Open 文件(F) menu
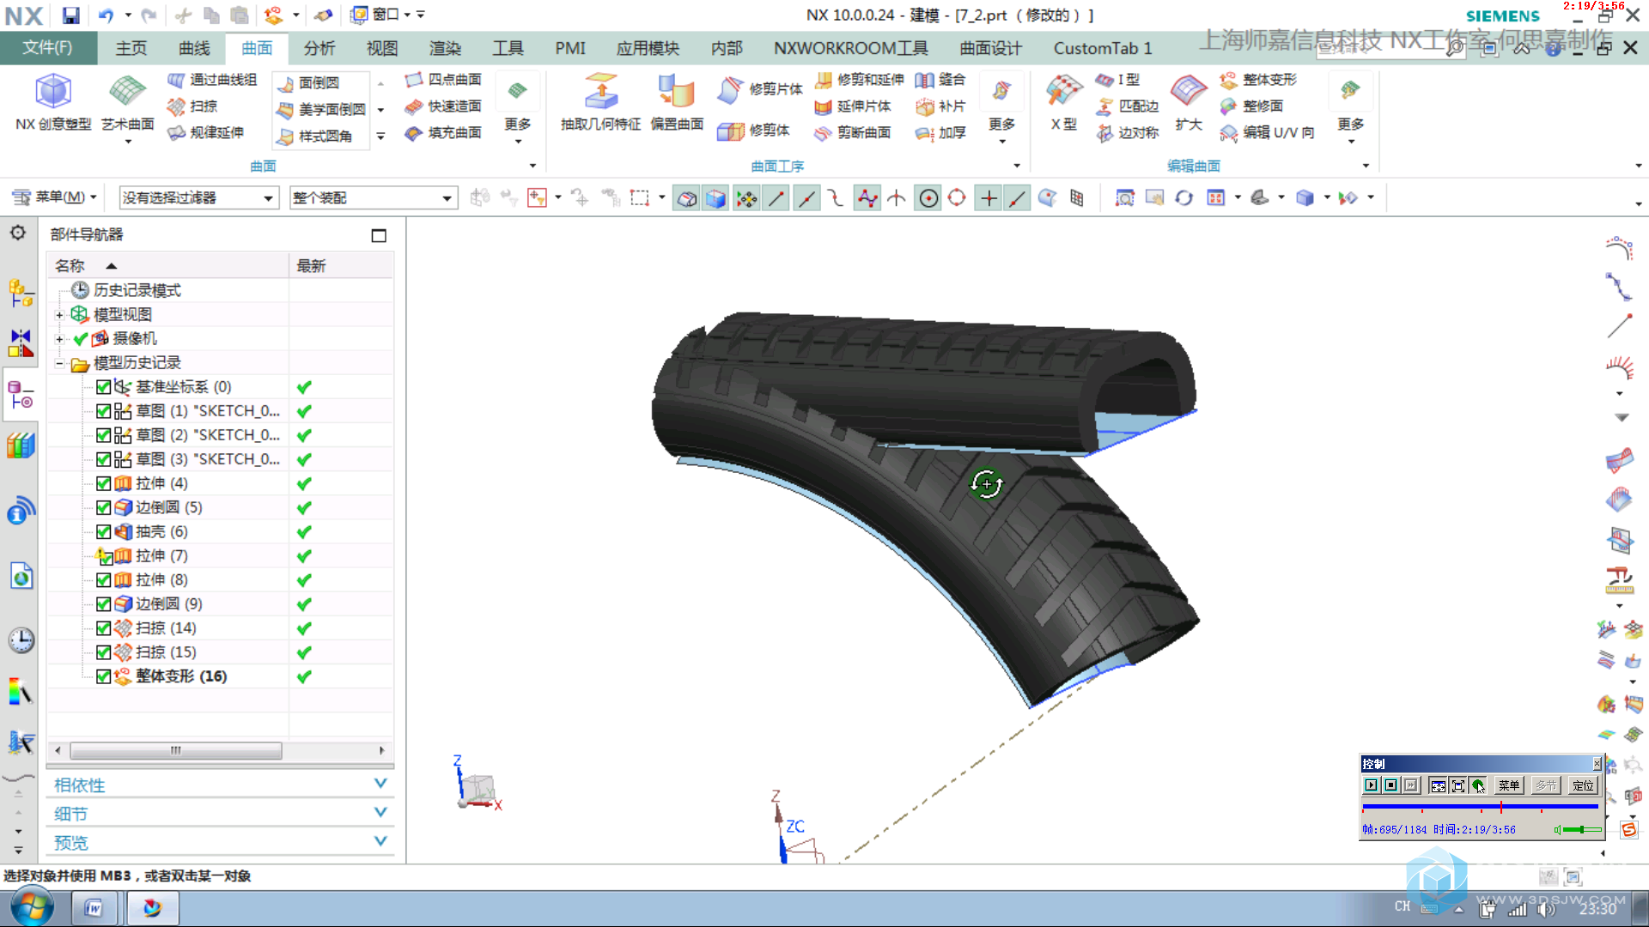 pyautogui.click(x=47, y=48)
